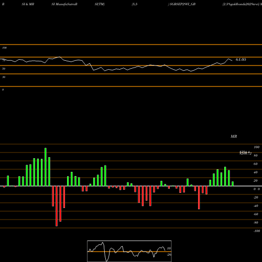
Task: Click the RSI value 61.05 label
Action: [241, 60]
